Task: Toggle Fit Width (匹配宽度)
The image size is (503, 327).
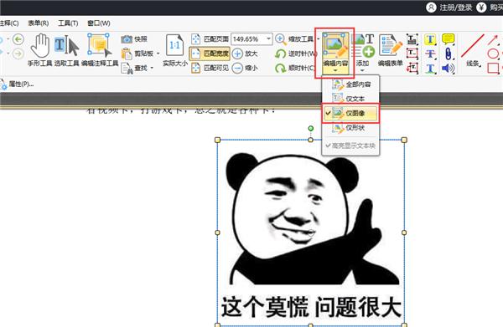Action: [210, 54]
